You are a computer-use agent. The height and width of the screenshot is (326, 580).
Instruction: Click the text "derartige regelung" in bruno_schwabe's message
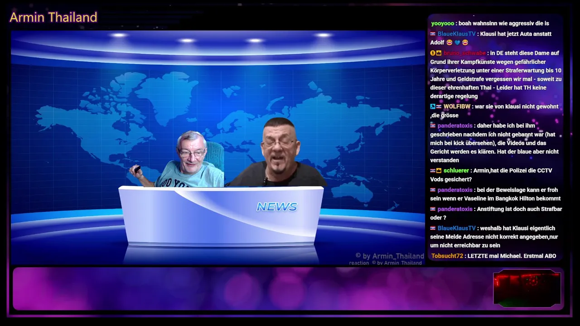(x=454, y=96)
